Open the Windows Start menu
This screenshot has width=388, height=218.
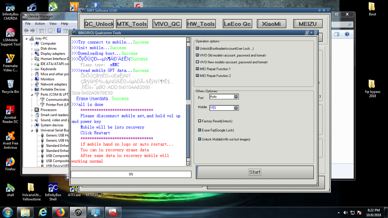(7, 212)
